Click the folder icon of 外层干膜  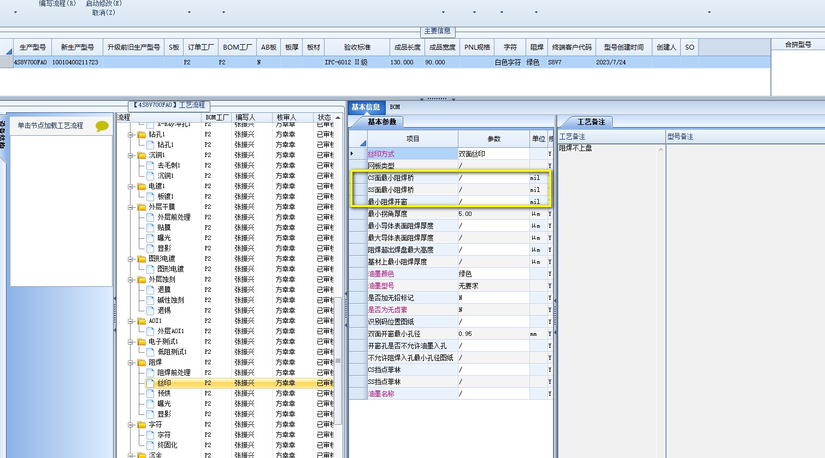click(142, 207)
